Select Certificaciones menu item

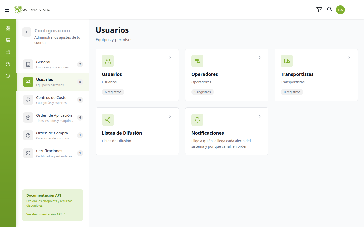[53, 153]
